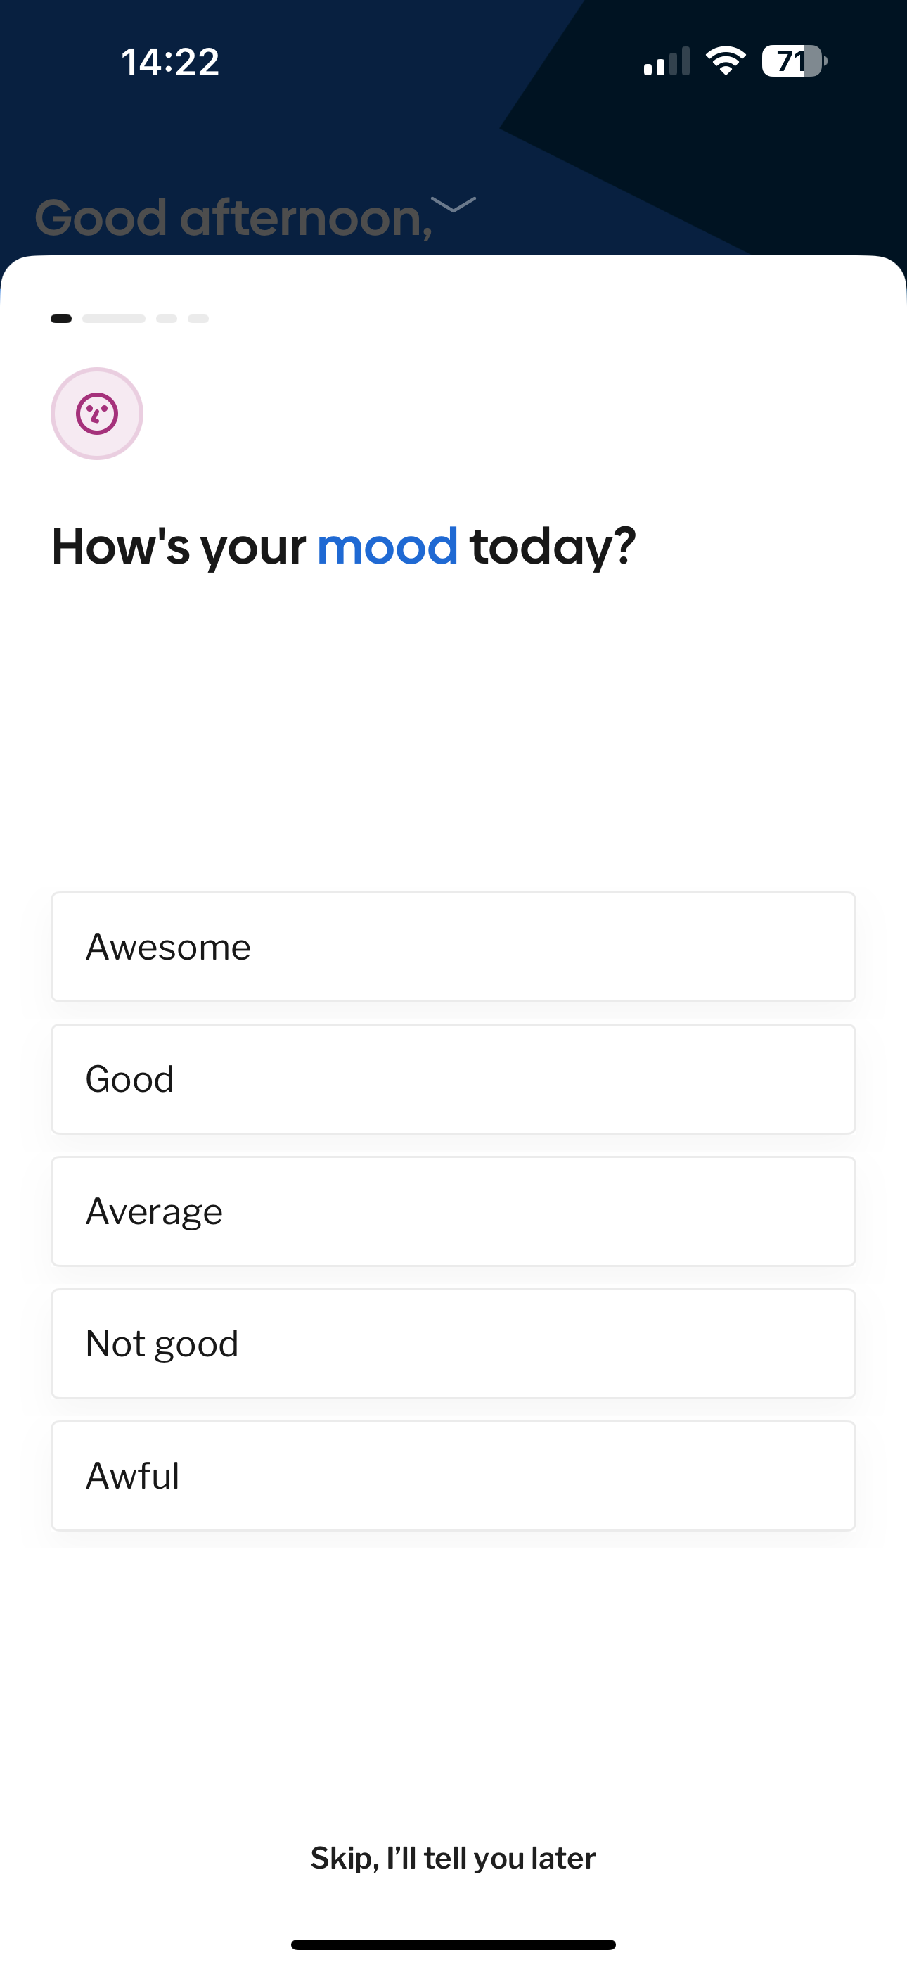907x1967 pixels.
Task: Tap the highlighted word mood in question
Action: (388, 547)
